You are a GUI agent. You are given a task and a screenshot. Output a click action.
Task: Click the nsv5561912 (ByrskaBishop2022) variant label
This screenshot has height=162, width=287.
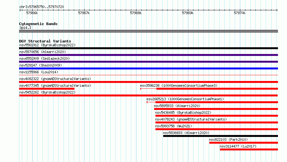tap(47, 45)
